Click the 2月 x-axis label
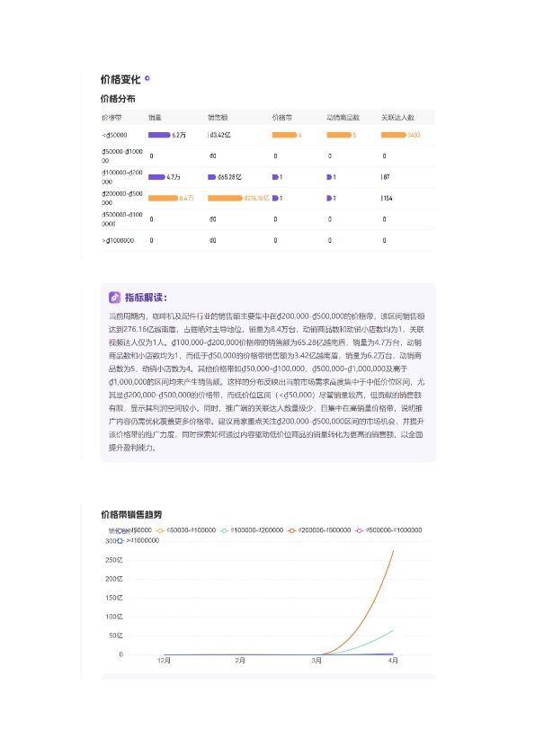535x756 pixels. [240, 661]
